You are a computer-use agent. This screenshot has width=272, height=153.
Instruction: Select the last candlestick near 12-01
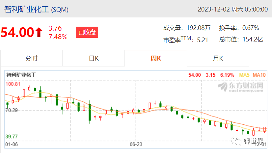pyautogui.click(x=264, y=129)
